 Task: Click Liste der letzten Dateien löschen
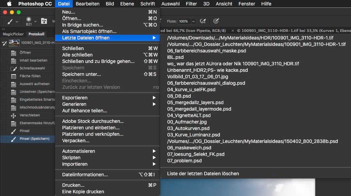[203, 174]
